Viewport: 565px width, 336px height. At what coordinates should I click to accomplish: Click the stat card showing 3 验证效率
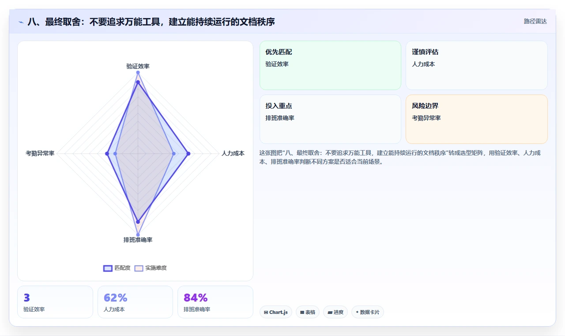click(x=55, y=302)
